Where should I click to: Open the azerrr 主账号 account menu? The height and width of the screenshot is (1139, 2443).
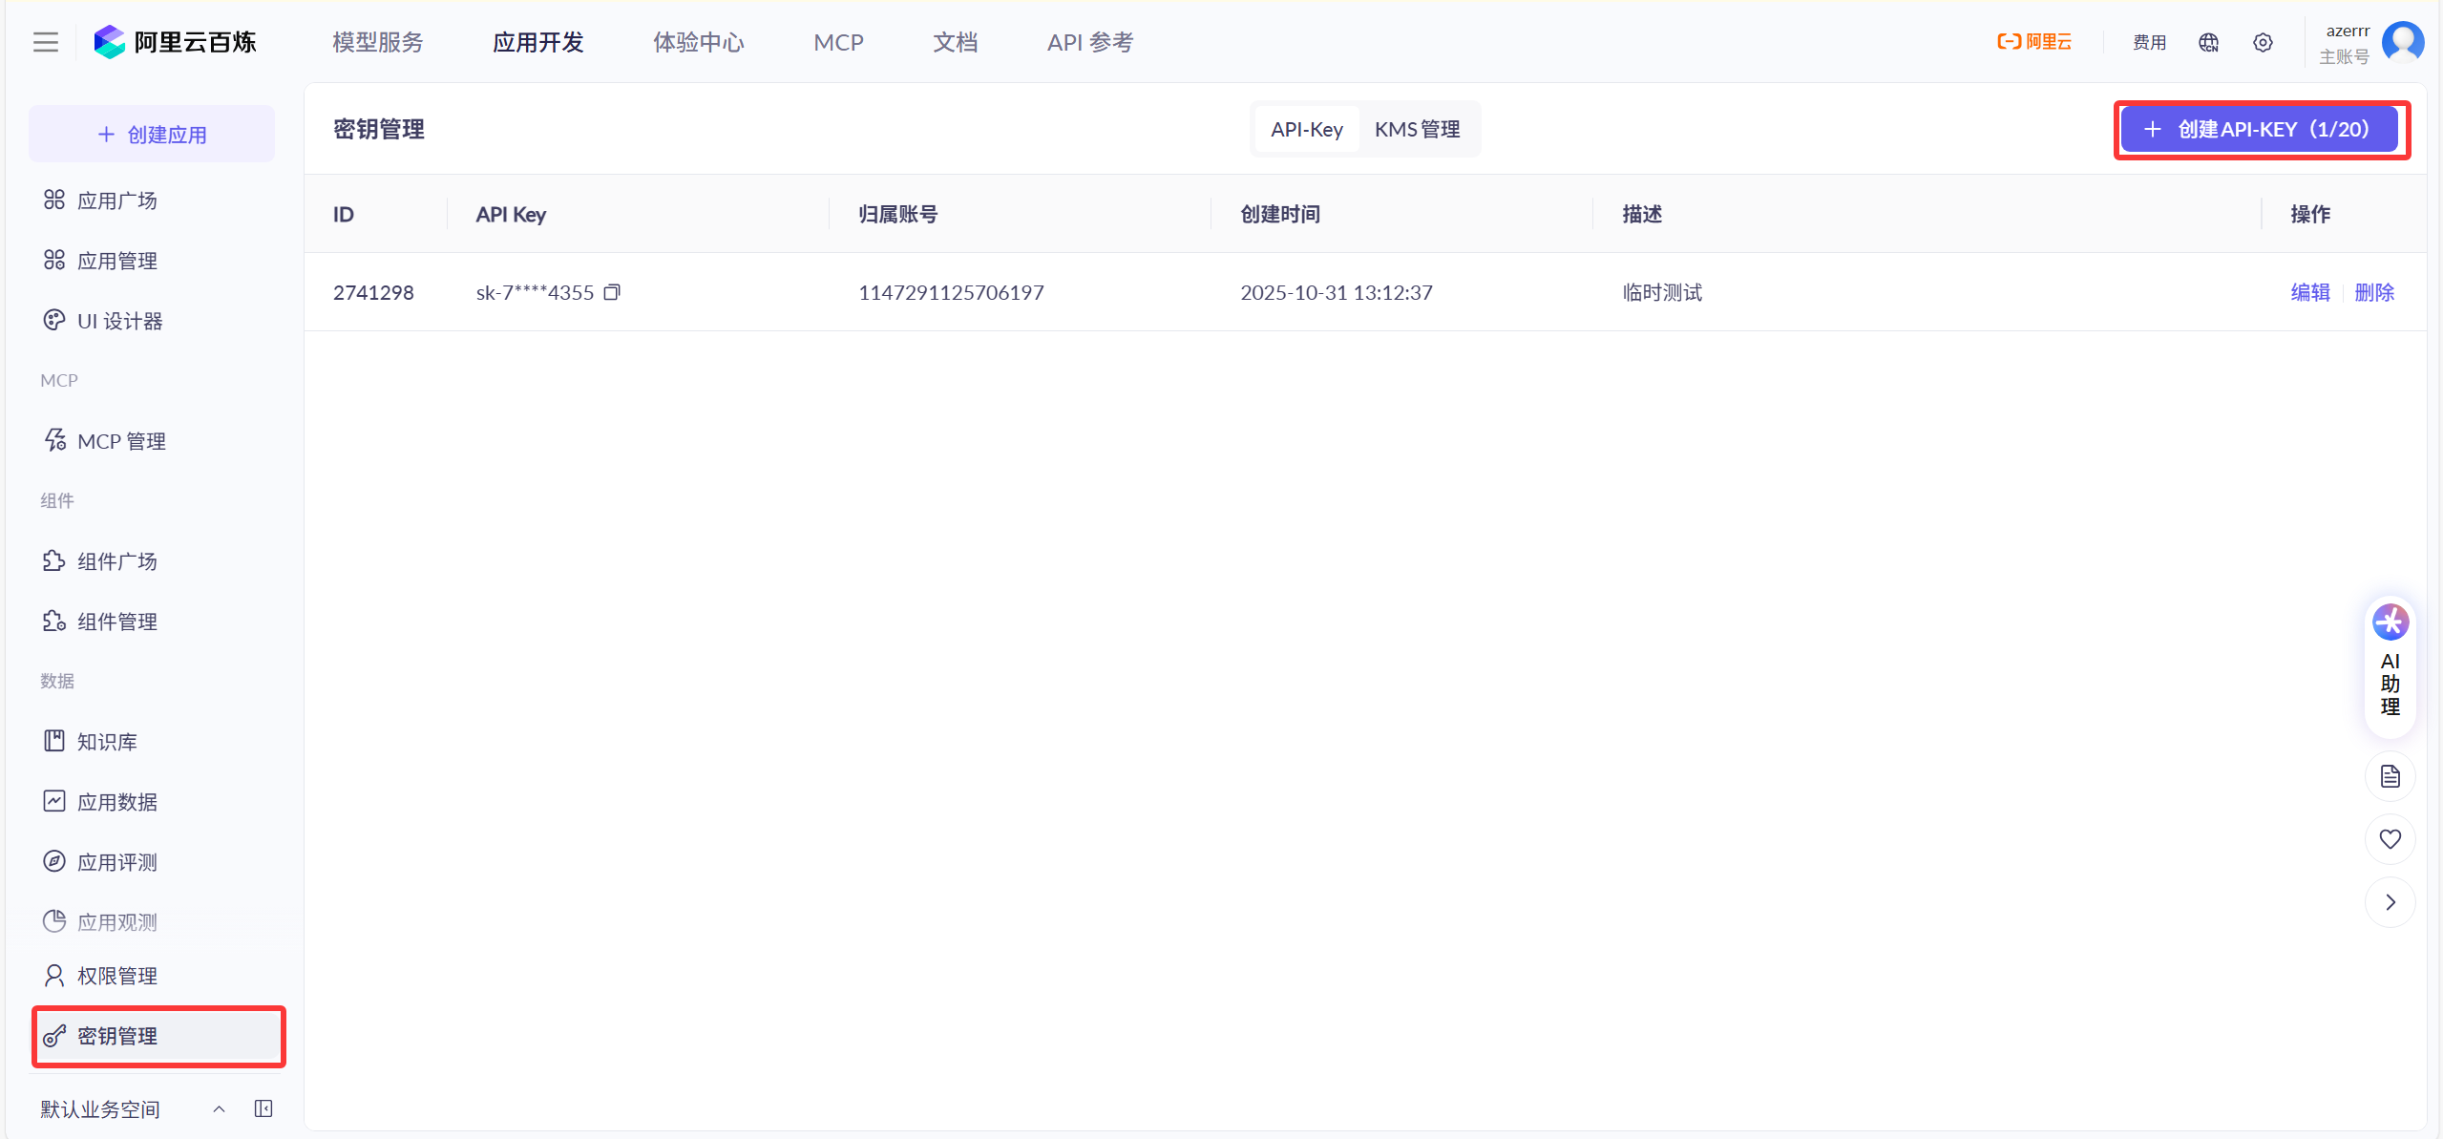2347,43
